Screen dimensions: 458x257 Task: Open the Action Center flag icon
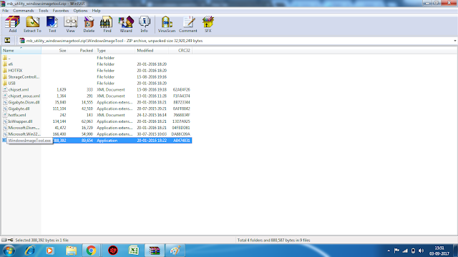[x=396, y=251]
